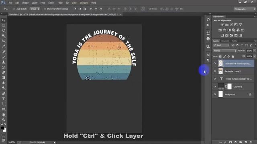Open the File menu
Image resolution: width=257 pixels, height=144 pixels.
10,3
